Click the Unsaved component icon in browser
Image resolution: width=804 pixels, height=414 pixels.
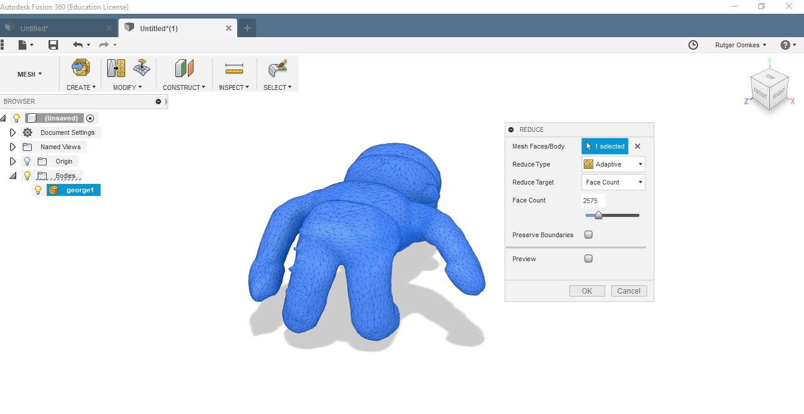click(32, 118)
